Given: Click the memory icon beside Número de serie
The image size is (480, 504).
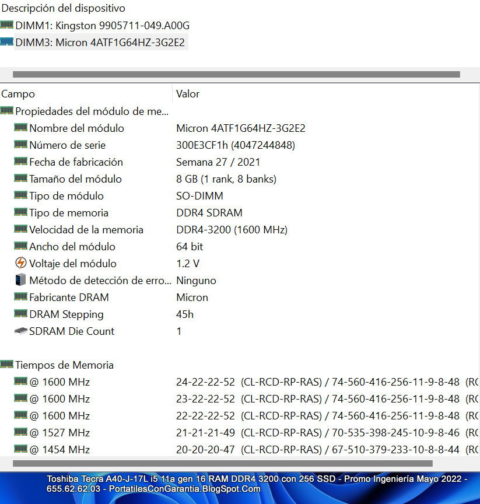Looking at the screenshot, I should (21, 145).
